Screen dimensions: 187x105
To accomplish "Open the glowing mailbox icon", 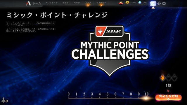I will (x=153, y=3).
